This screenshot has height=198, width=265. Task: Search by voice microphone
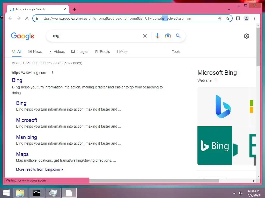158,36
